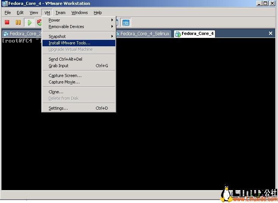The height and width of the screenshot is (203, 278).
Task: Click the red Power Off toolbar icon
Action: pyautogui.click(x=7, y=22)
